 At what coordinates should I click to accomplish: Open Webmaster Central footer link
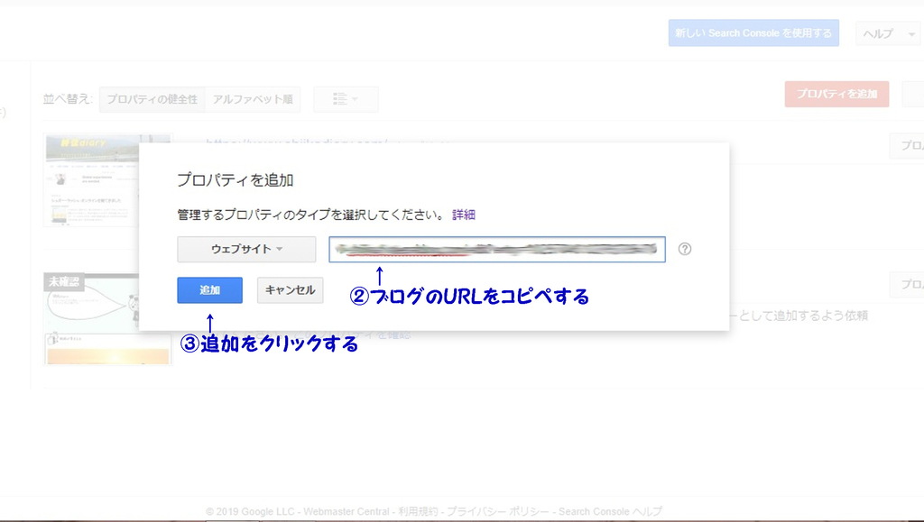tap(346, 511)
